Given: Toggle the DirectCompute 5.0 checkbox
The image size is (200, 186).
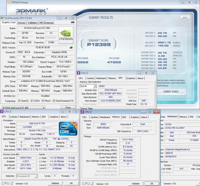Looking at the screenshot, I should [54, 101].
